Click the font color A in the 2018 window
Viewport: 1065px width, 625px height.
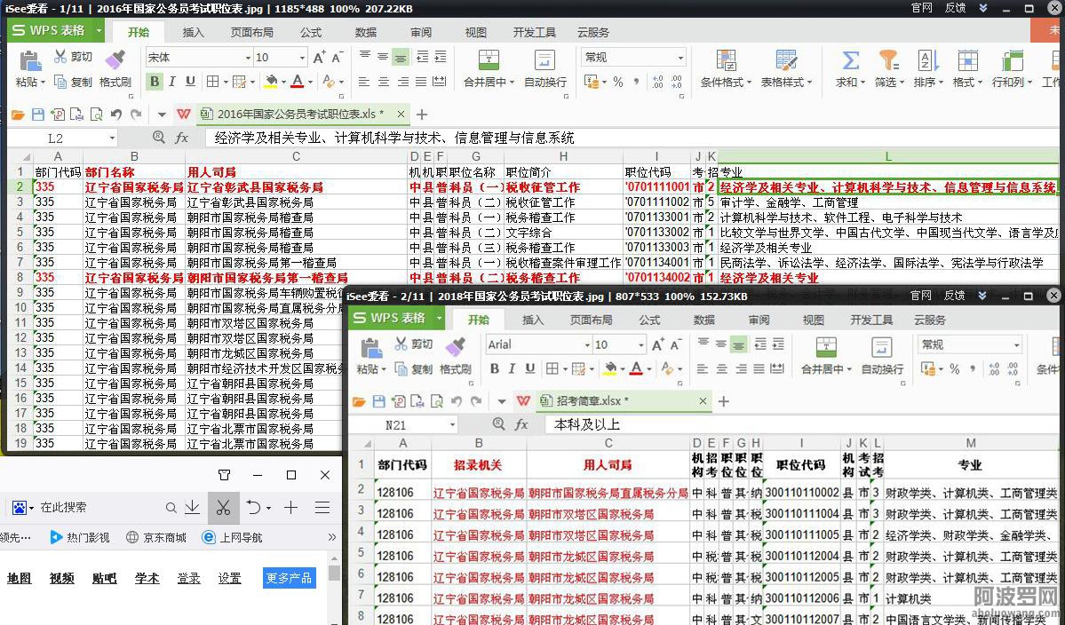coord(636,369)
